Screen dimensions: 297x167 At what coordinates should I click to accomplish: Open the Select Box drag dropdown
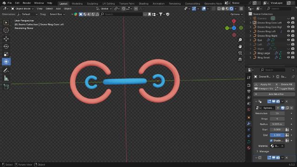pos(57,14)
